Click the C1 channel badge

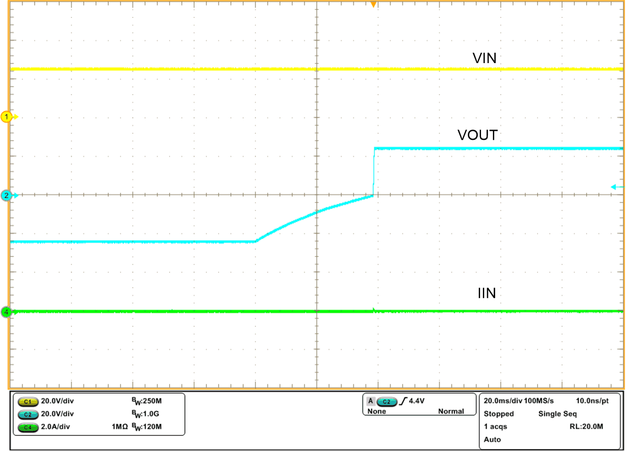(x=28, y=402)
